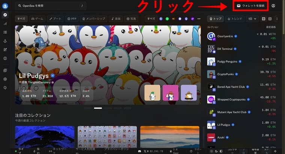
Task: Filter by the Ethereum chain icon
Action: (161, 19)
